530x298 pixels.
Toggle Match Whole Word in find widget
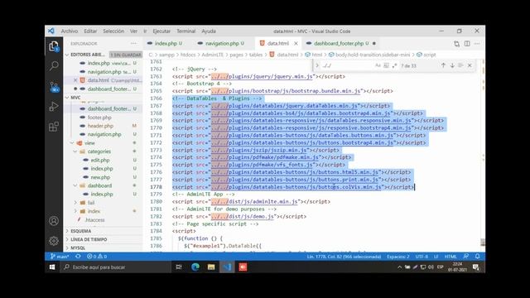point(386,65)
